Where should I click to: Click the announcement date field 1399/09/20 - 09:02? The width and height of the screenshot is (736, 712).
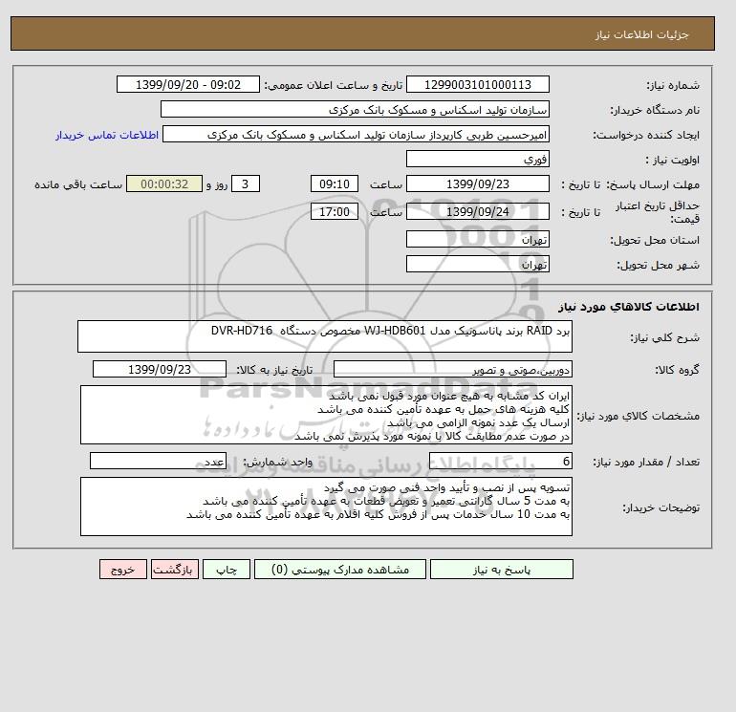[187, 85]
